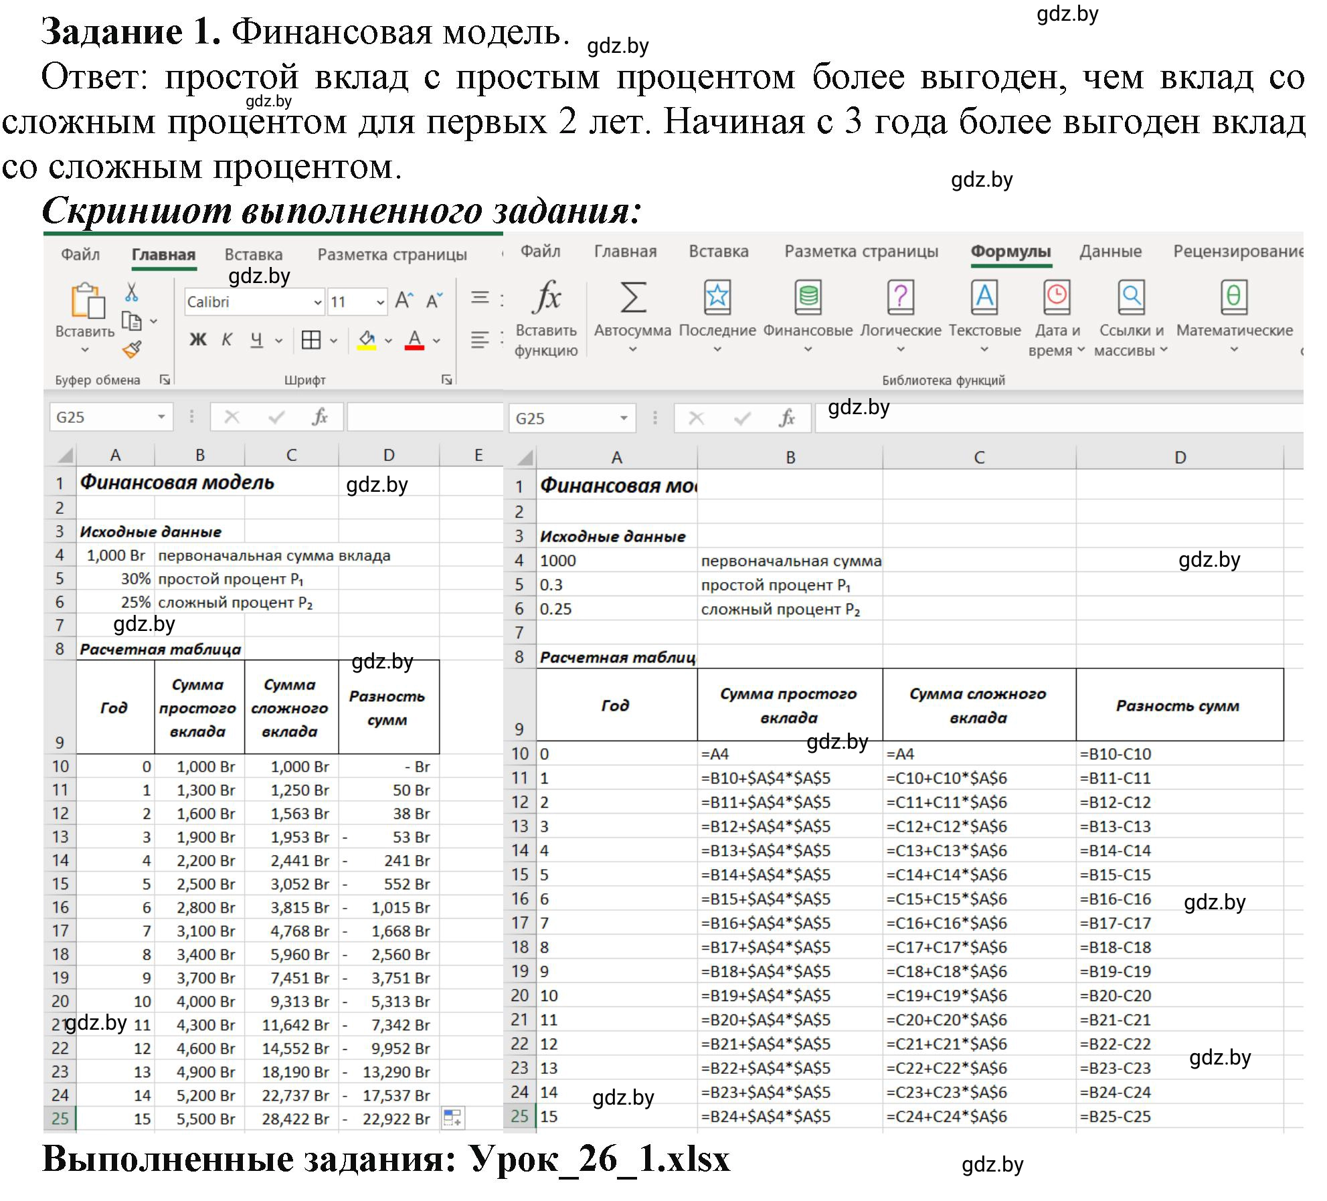The height and width of the screenshot is (1201, 1327).
Task: Click the Вставить функцию fx icon
Action: [547, 296]
